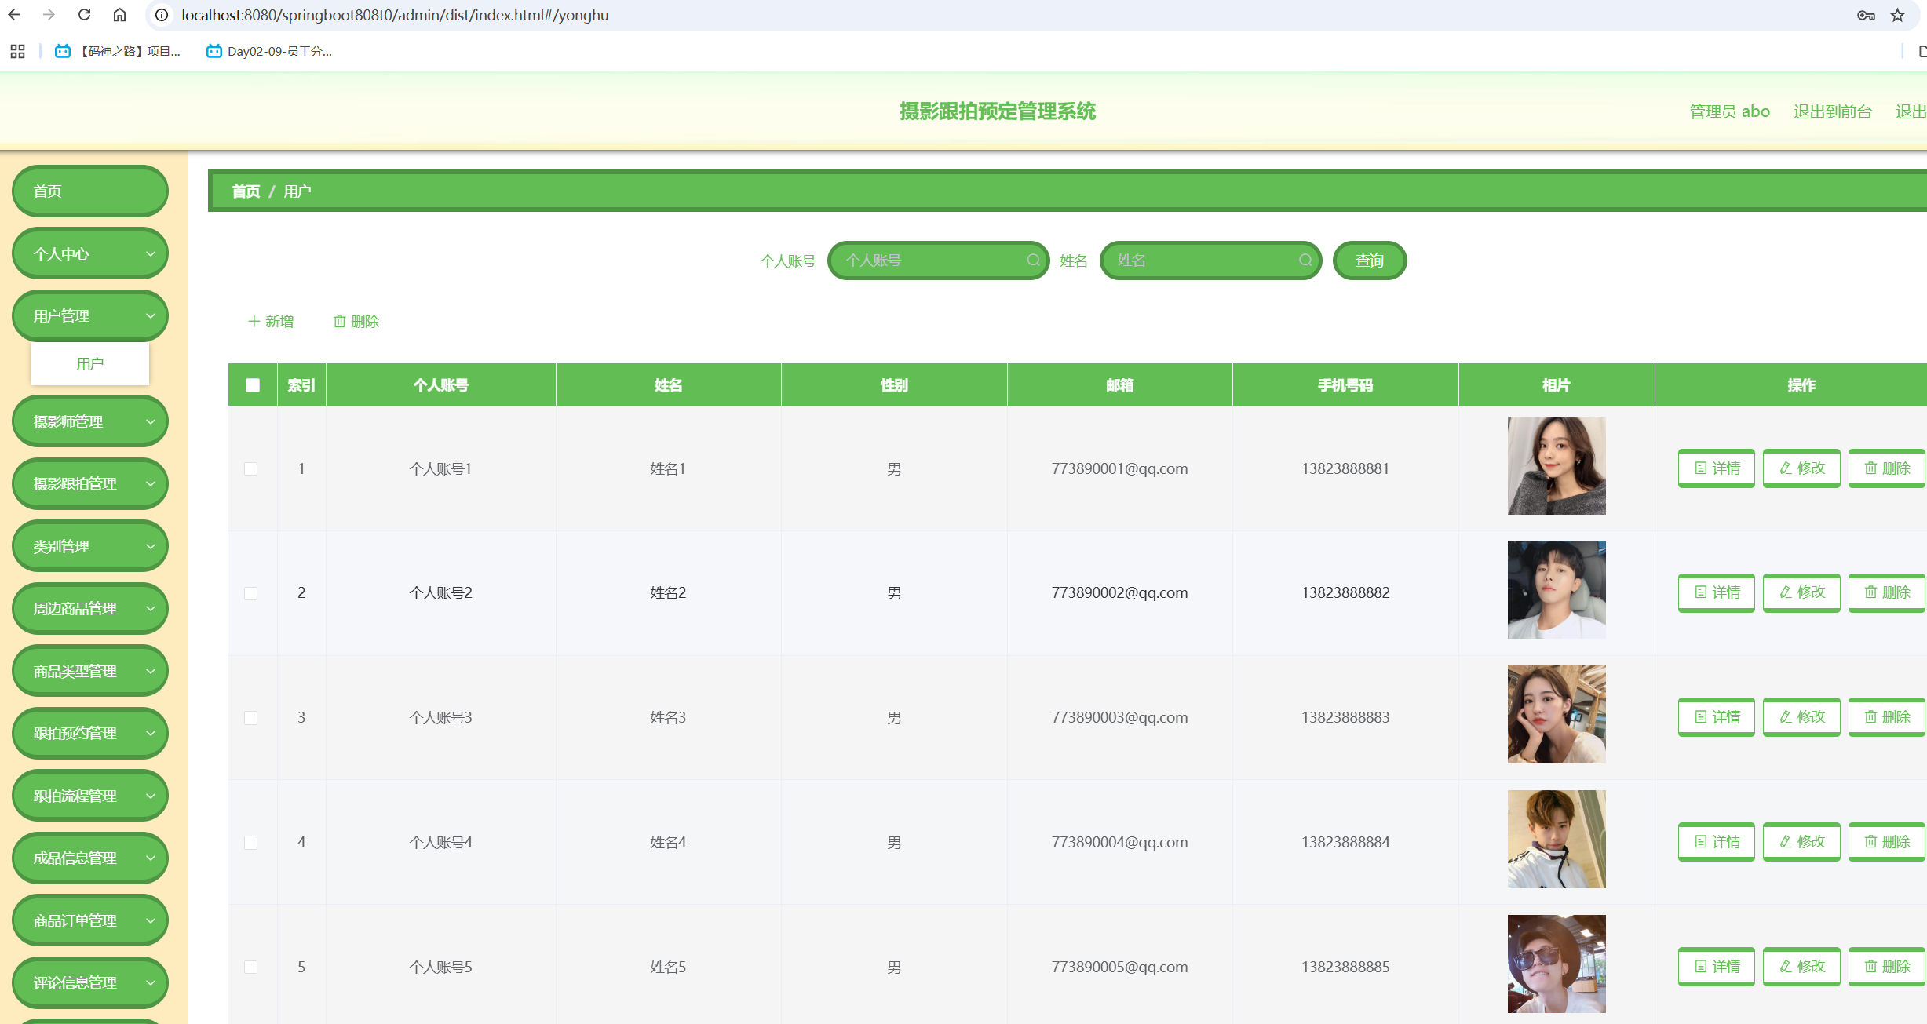Screen dimensions: 1927x1024
Task: Click 退出到前台 in the header
Action: pyautogui.click(x=1833, y=111)
